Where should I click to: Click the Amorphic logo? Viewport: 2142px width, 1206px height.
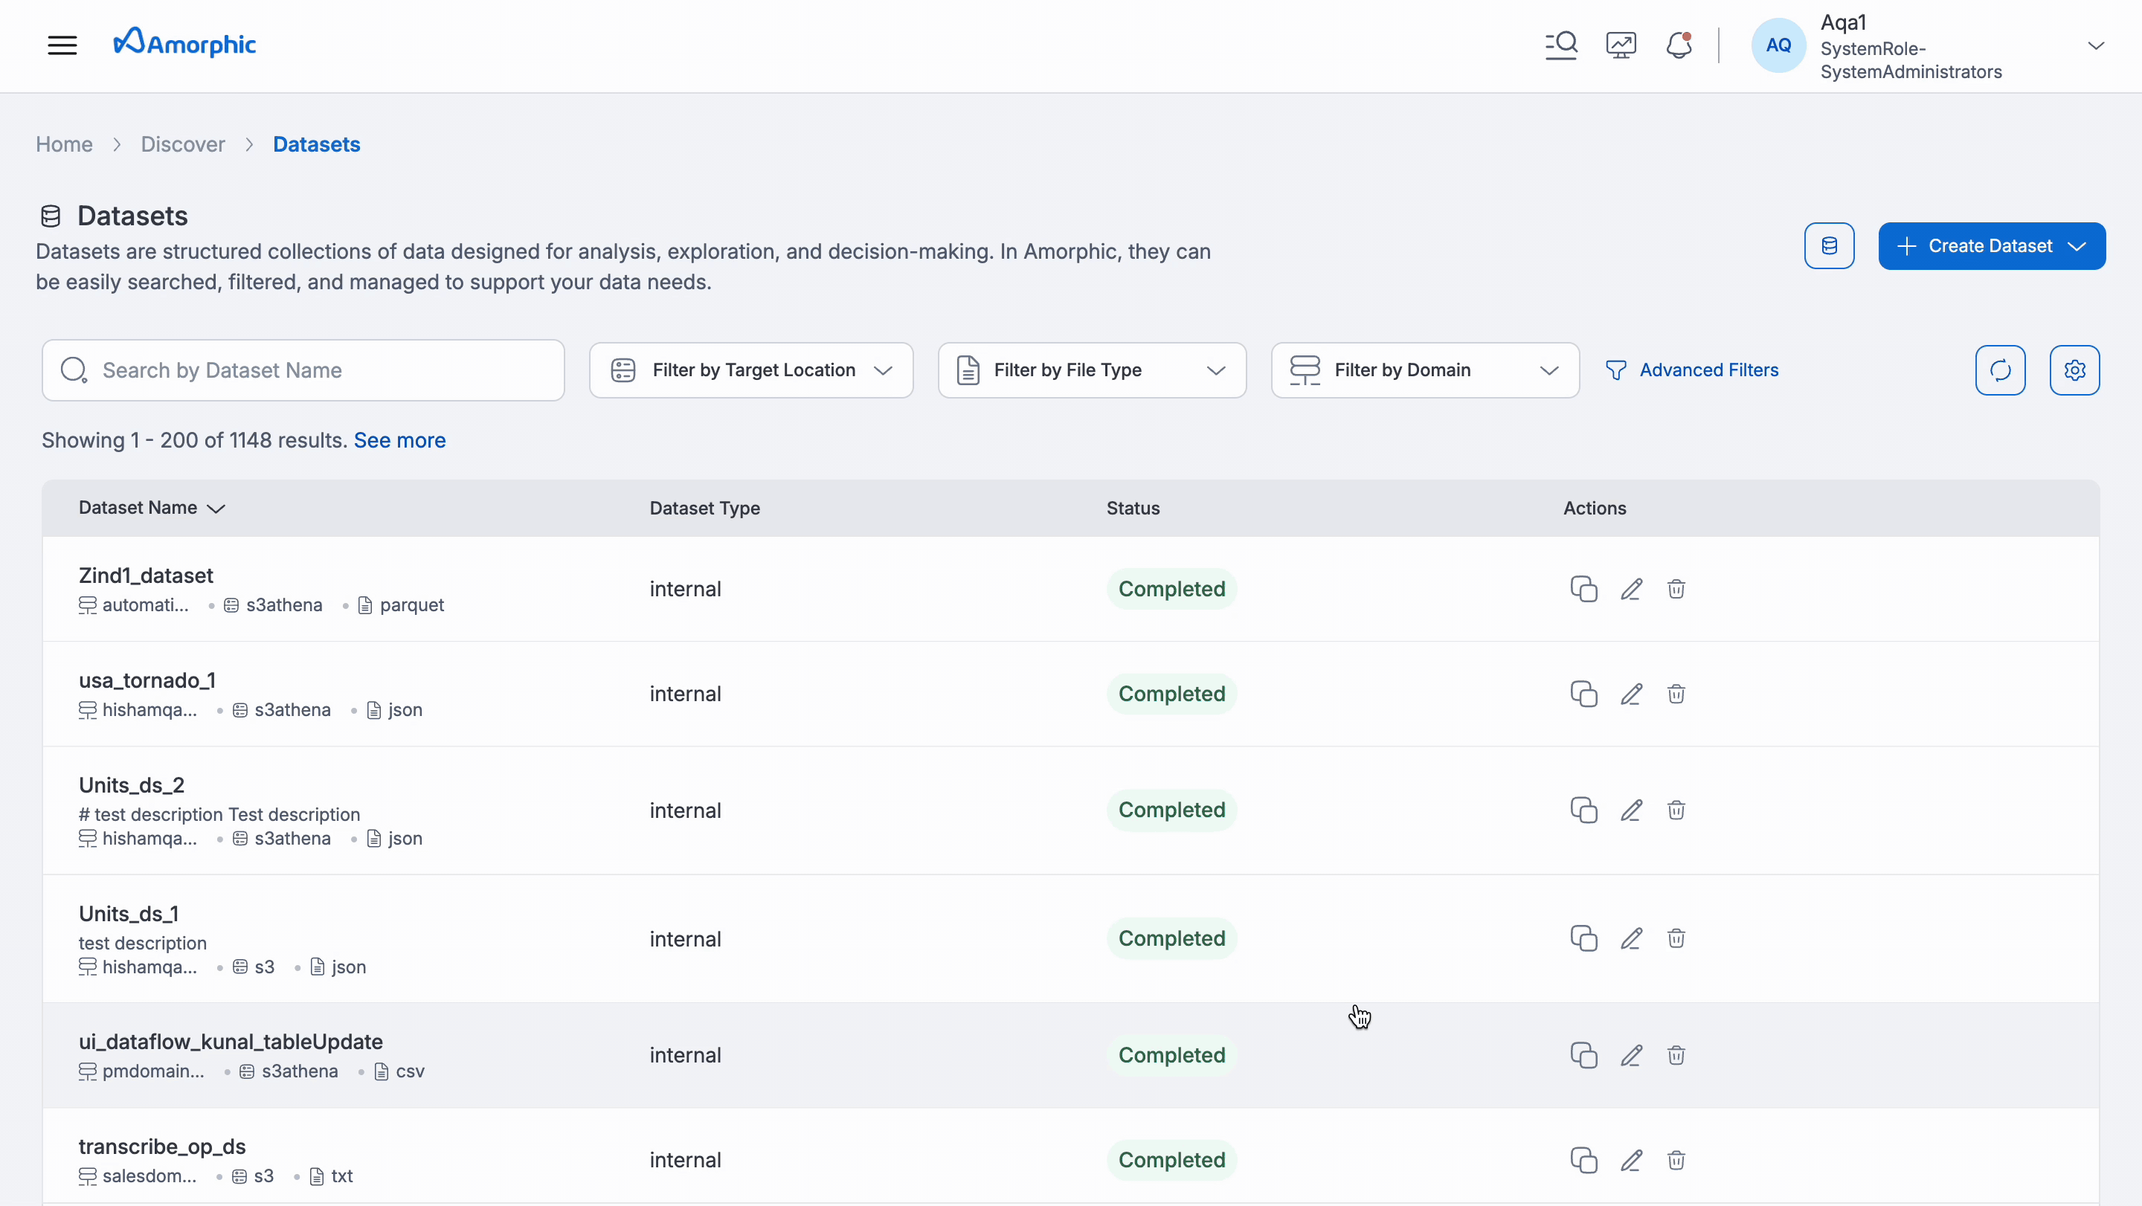184,42
